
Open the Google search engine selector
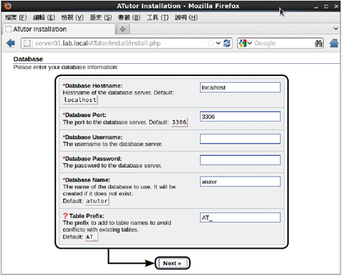245,43
